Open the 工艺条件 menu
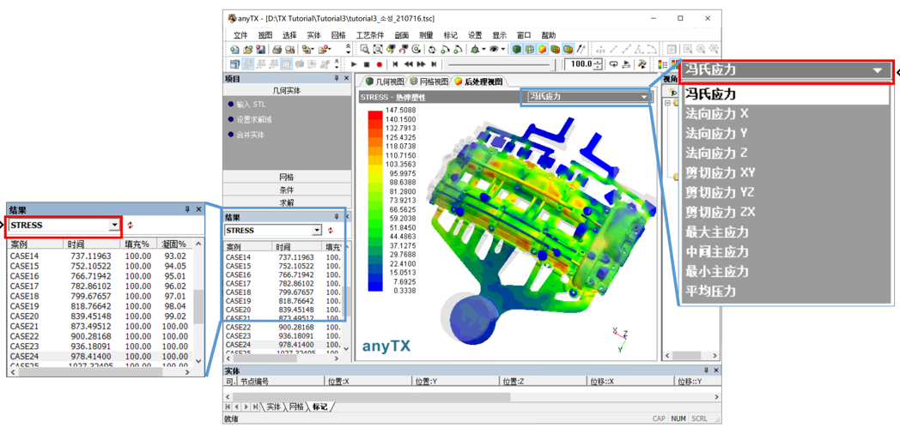The height and width of the screenshot is (434, 900). coord(370,35)
